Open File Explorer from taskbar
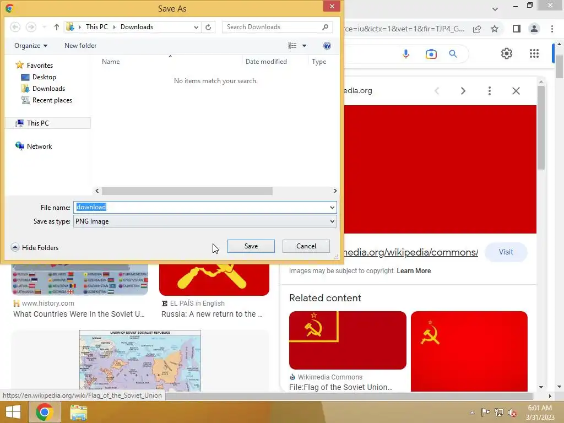 (78, 413)
